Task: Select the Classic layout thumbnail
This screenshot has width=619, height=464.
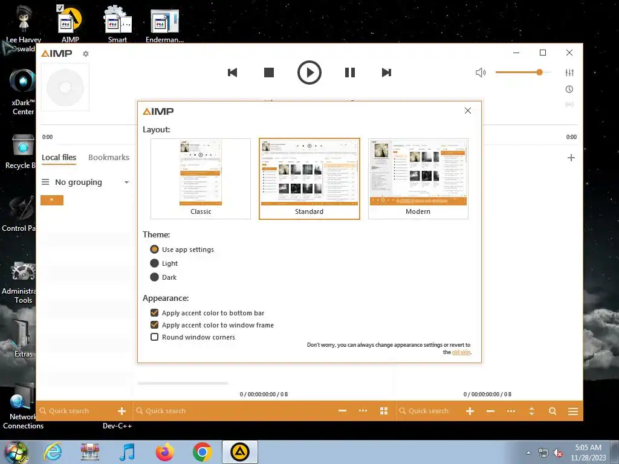Action: click(201, 179)
